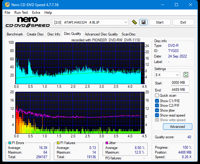This screenshot has height=164, width=200.
Task: Enable the Quick scan checkbox
Action: point(157,95)
